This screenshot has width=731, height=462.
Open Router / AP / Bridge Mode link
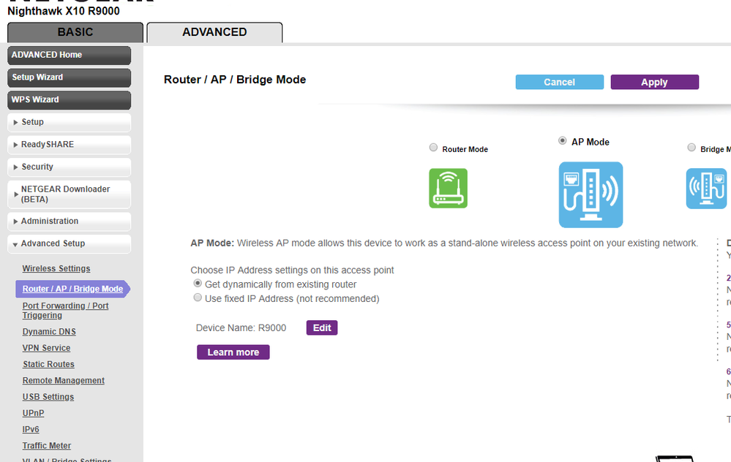72,289
